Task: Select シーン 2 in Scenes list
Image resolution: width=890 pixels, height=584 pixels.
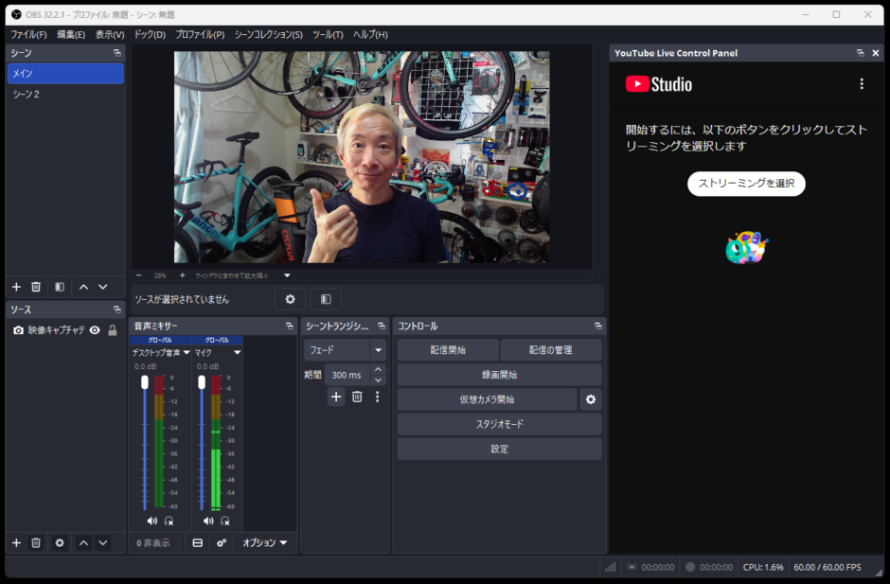Action: click(x=66, y=95)
